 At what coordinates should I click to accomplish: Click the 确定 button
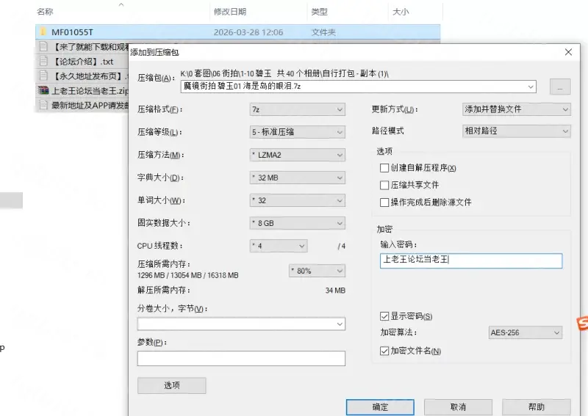click(380, 407)
